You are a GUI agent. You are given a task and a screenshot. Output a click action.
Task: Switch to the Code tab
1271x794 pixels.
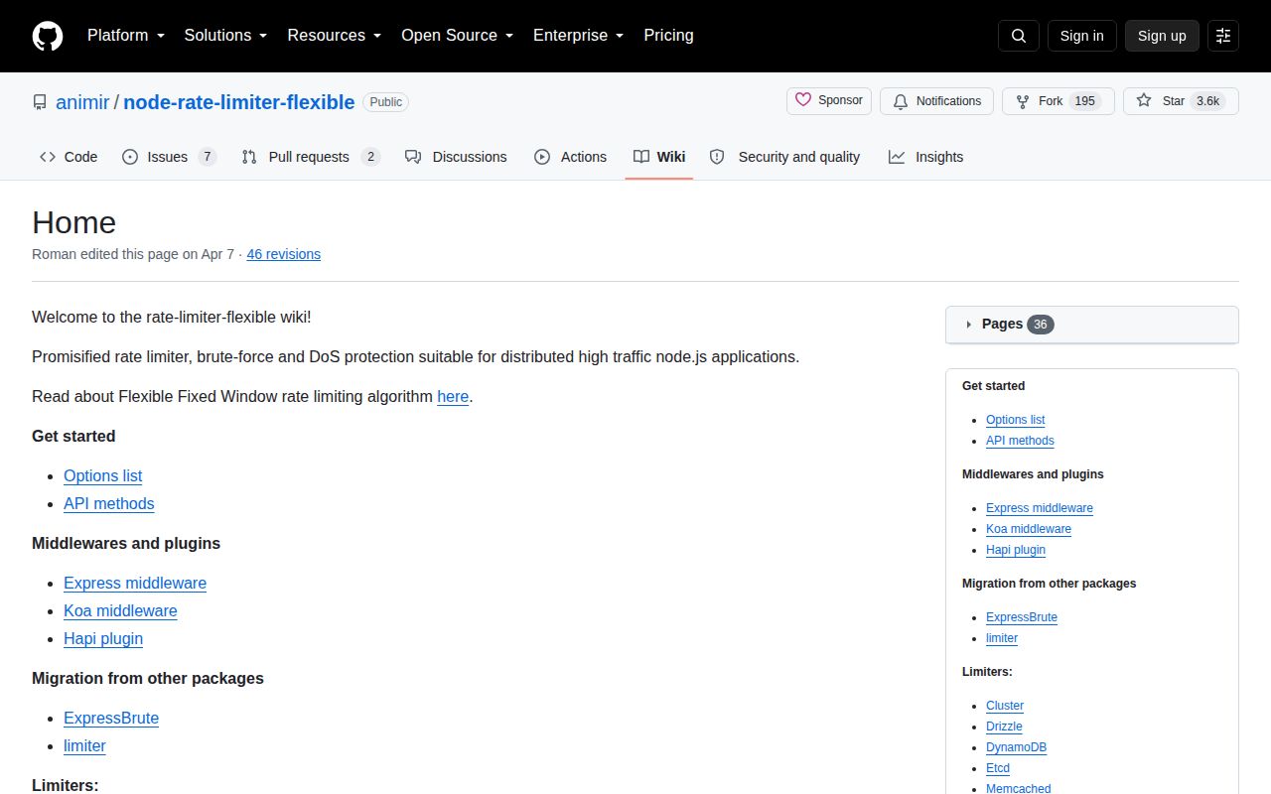tap(69, 157)
